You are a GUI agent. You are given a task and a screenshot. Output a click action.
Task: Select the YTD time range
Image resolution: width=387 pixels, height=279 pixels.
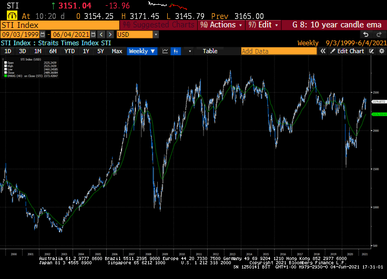click(x=69, y=51)
